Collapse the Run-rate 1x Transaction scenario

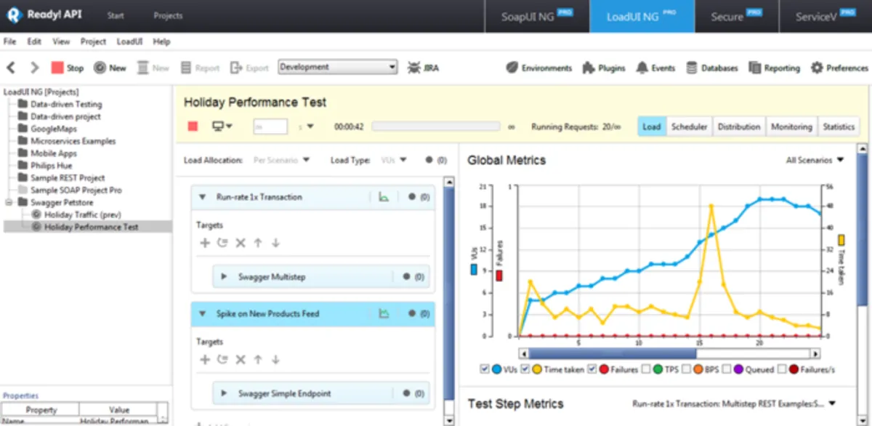(202, 197)
